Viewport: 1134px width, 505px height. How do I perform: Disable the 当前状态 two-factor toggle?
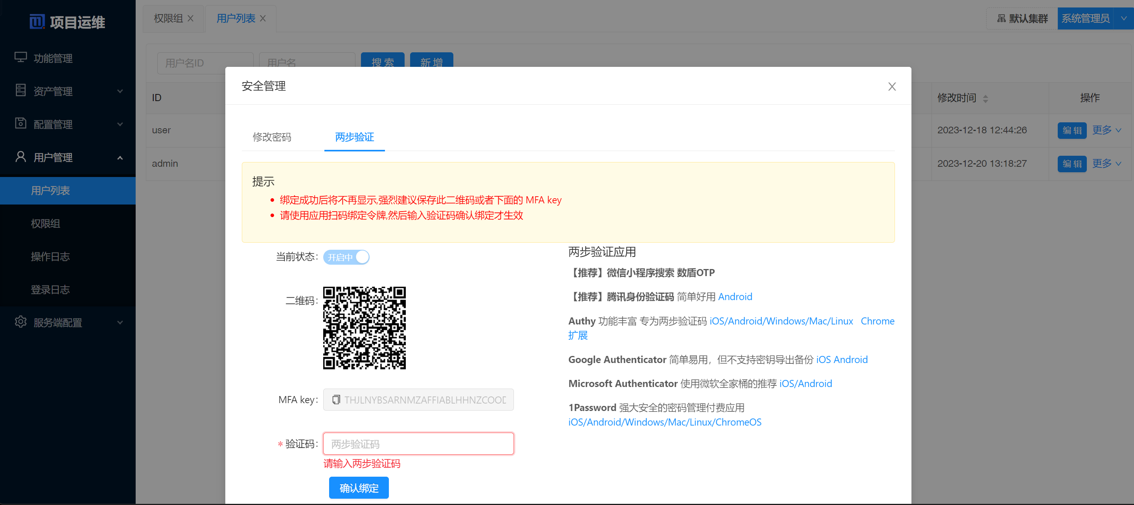tap(346, 257)
